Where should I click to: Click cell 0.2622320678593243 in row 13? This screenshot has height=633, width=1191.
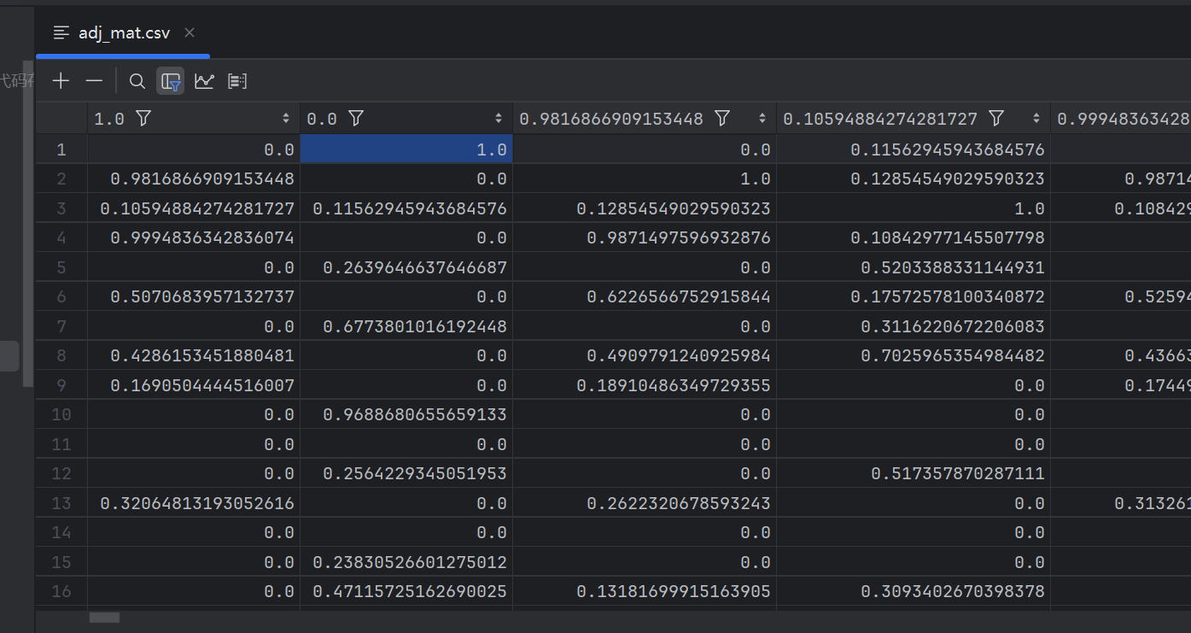click(645, 503)
